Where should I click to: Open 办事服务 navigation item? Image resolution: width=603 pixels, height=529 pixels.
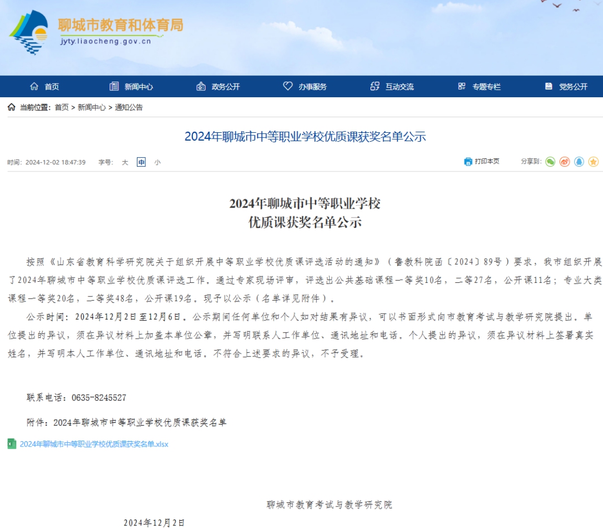click(312, 87)
